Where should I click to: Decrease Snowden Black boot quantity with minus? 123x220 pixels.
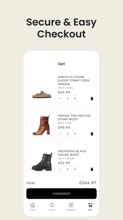[60, 169]
